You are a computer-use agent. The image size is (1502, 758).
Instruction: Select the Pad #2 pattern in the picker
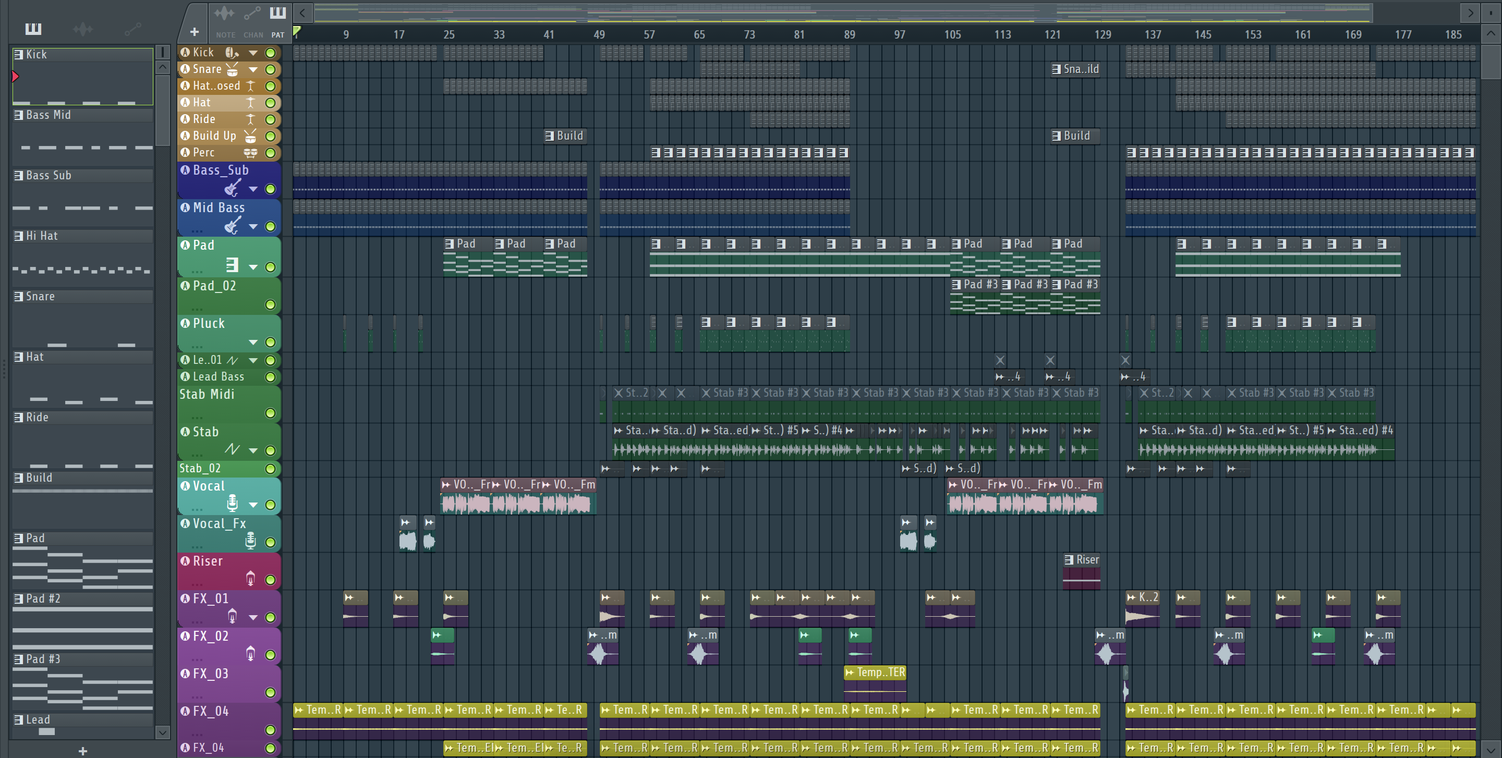tap(83, 620)
